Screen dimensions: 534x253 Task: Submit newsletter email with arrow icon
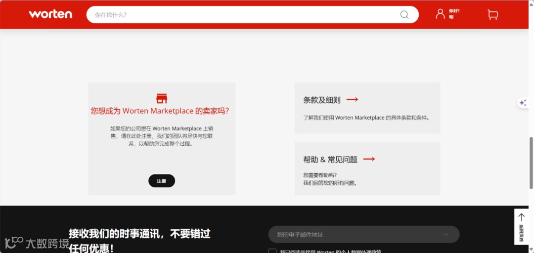click(445, 234)
